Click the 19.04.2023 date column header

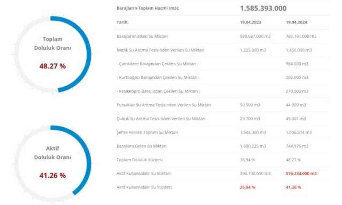(251, 22)
